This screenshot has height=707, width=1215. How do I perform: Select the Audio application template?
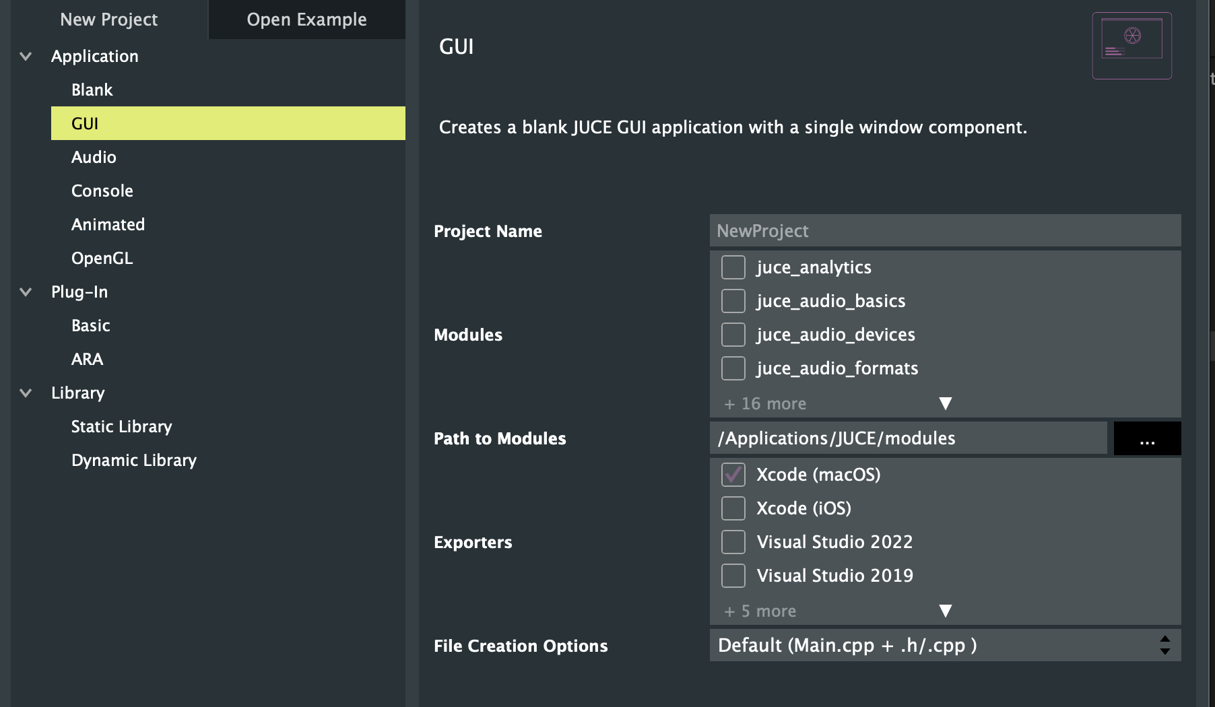tap(94, 158)
